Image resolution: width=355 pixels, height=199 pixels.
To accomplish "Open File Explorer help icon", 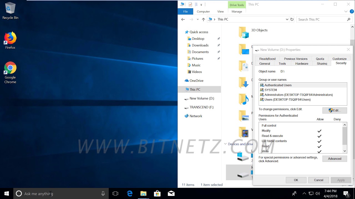I will pos(352,12).
